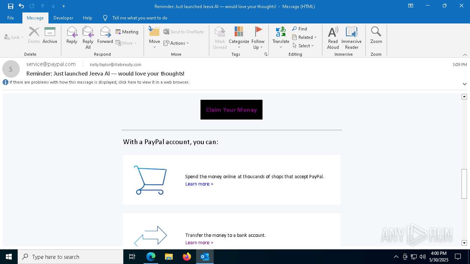Click Learn more under bank transfer text
This screenshot has width=470, height=264.
point(199,243)
